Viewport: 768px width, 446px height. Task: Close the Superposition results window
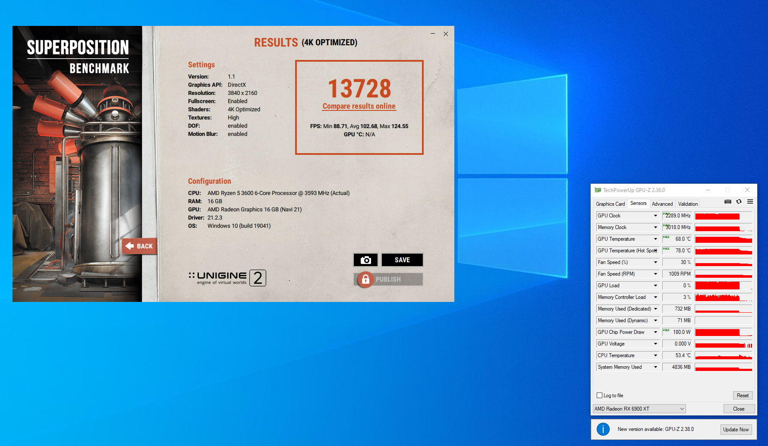tap(446, 34)
